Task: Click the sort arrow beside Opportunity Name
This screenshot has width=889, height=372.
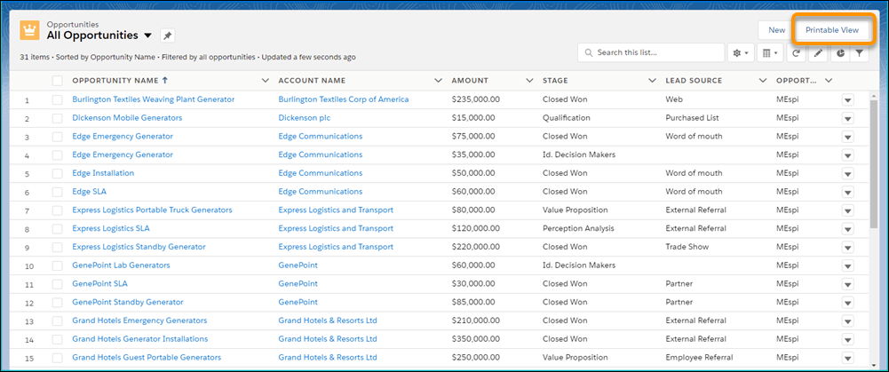Action: tap(165, 81)
